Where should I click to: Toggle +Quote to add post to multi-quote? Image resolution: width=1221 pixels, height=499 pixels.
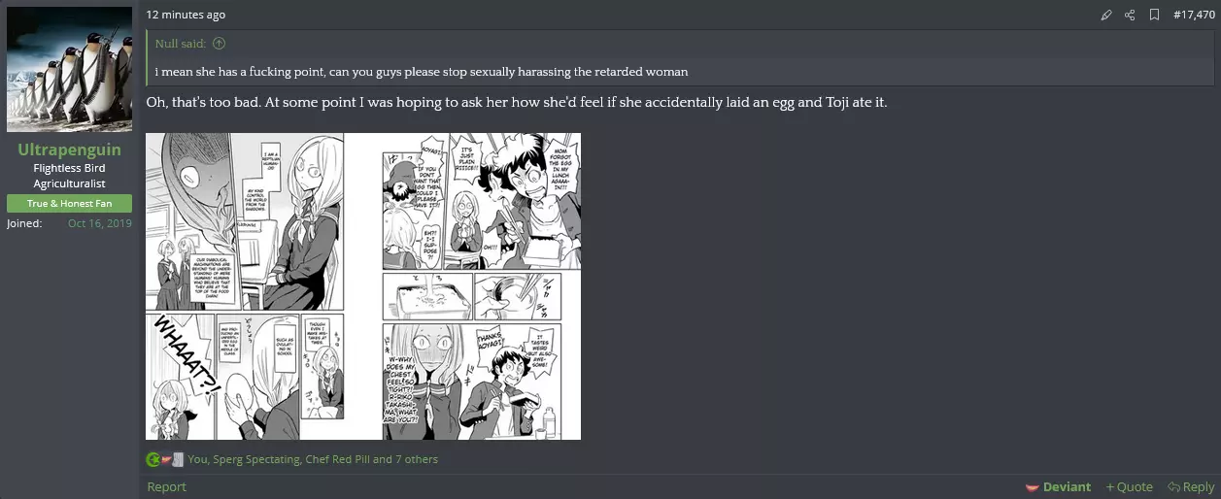click(1129, 486)
